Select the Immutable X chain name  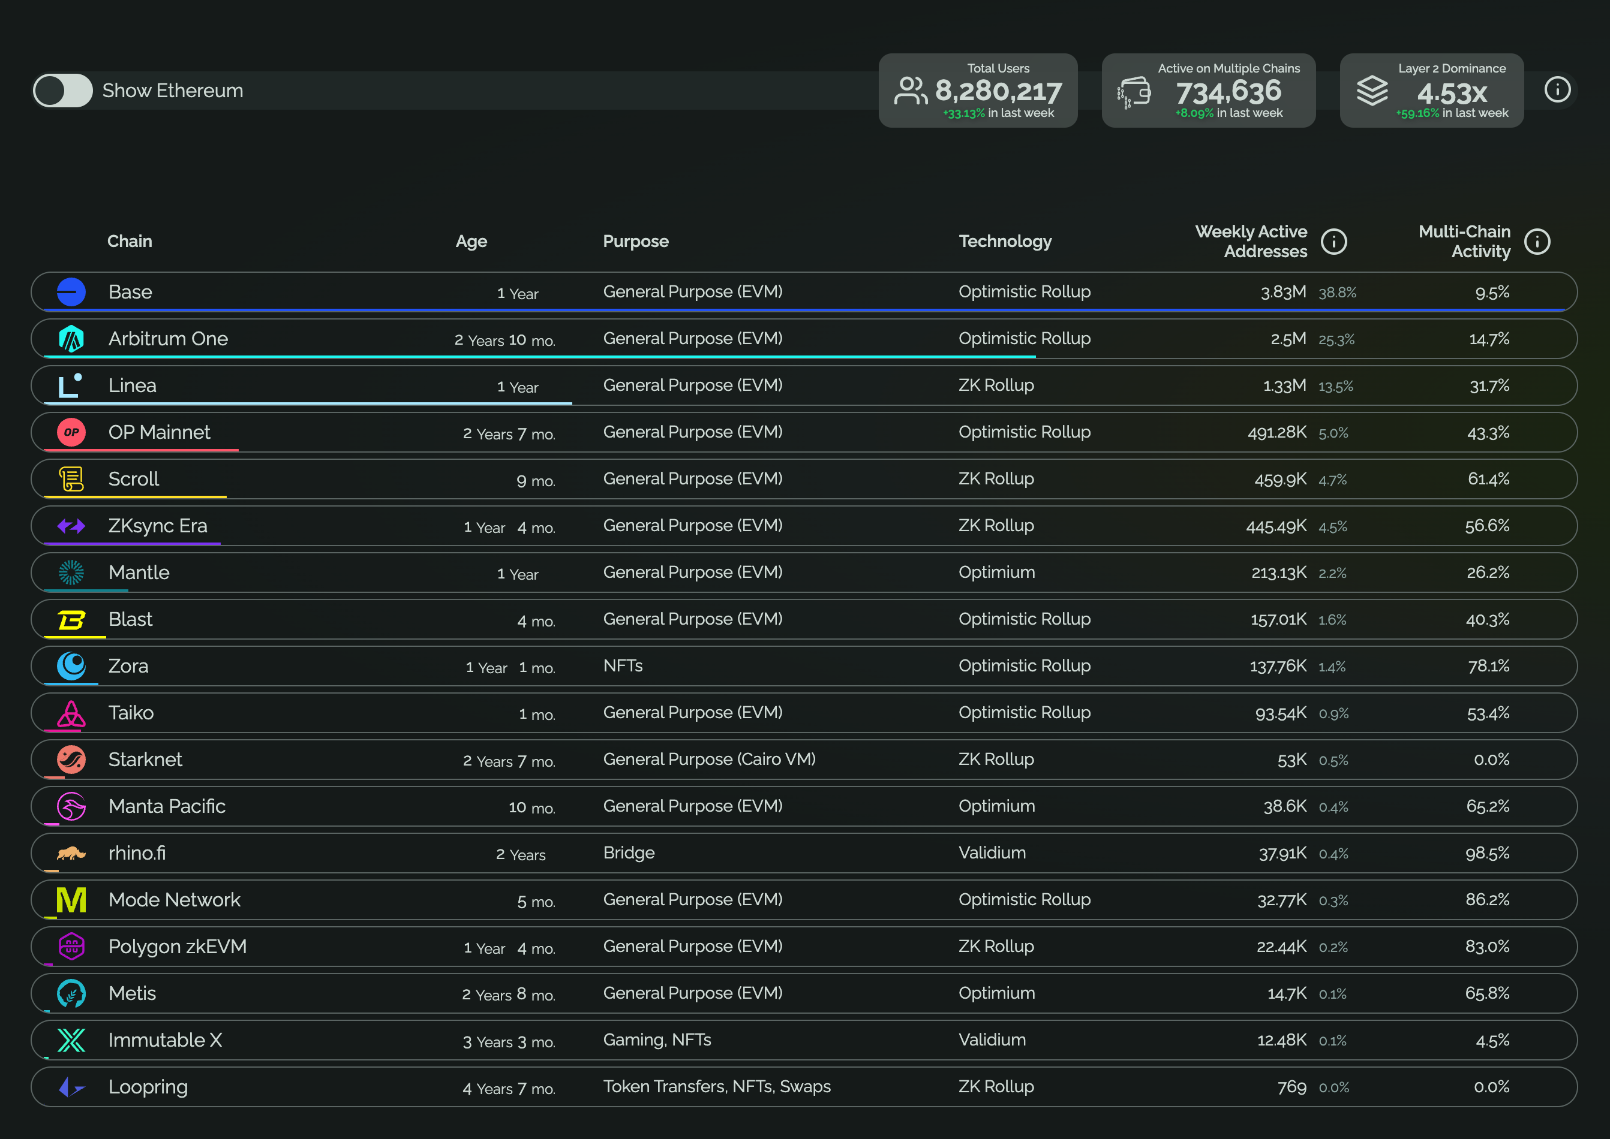(x=166, y=1040)
